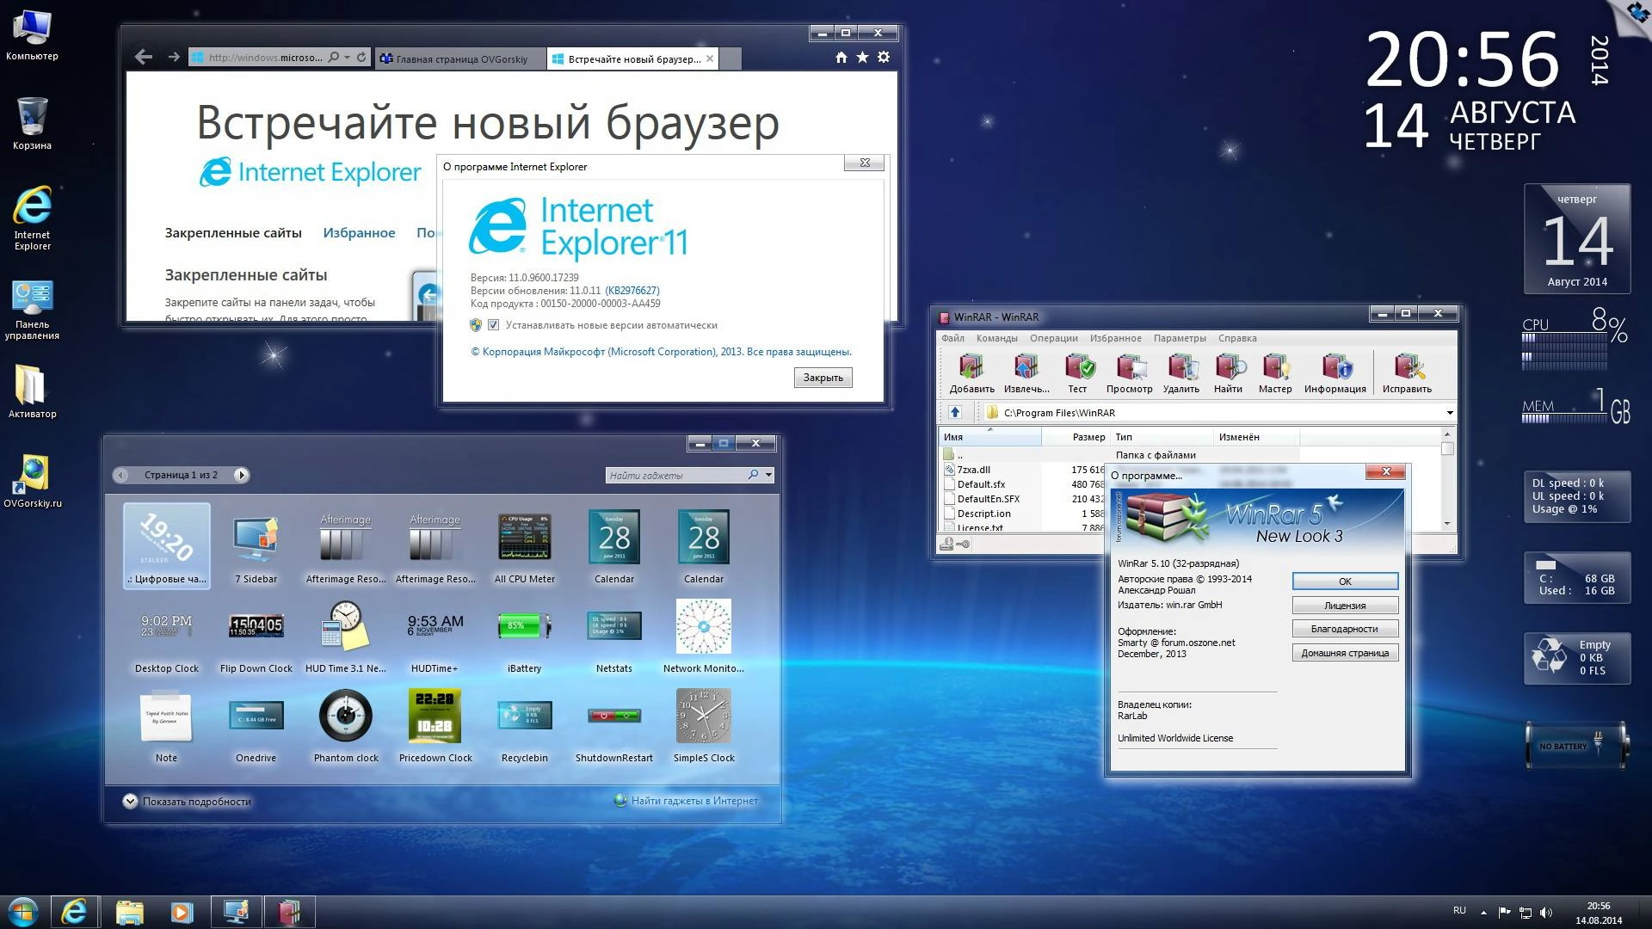Click the RU language indicator
Screen dimensions: 1652x929
(1459, 910)
